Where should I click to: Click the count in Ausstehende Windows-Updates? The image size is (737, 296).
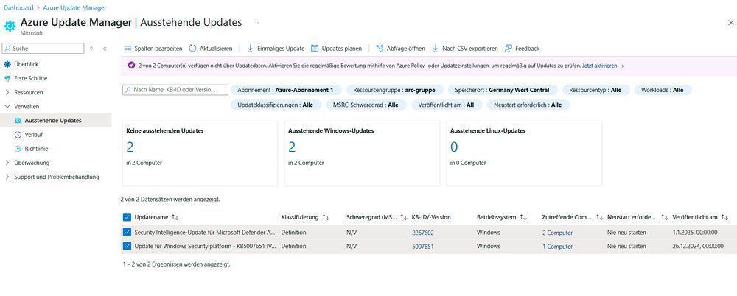tap(292, 147)
